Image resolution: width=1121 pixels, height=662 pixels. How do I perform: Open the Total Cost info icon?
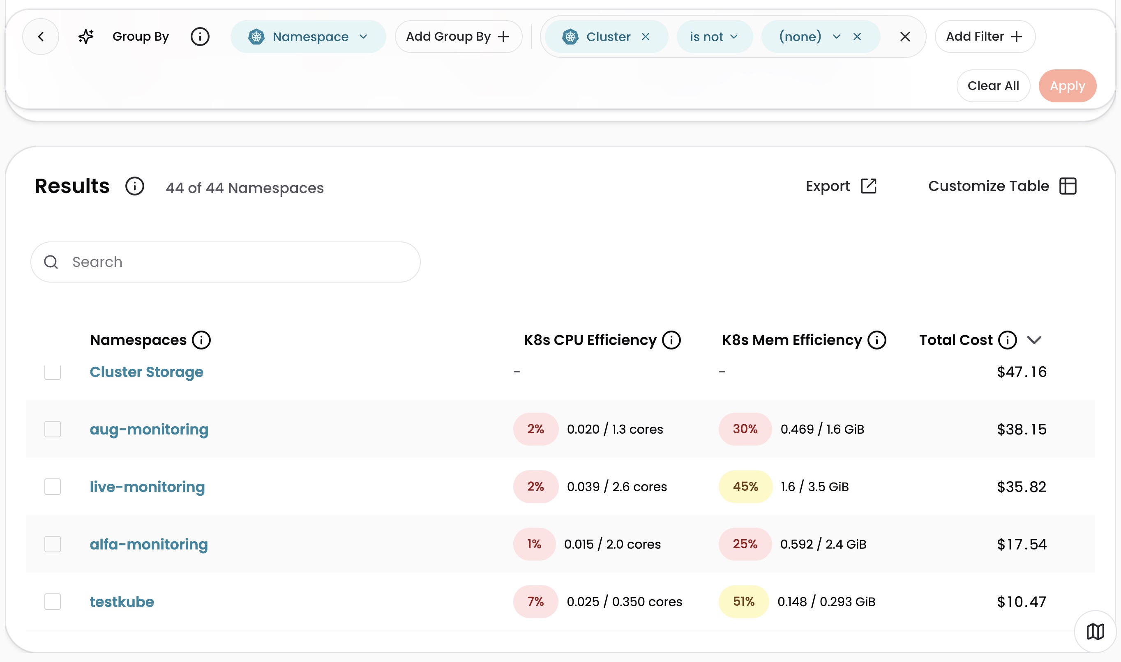pyautogui.click(x=1008, y=340)
